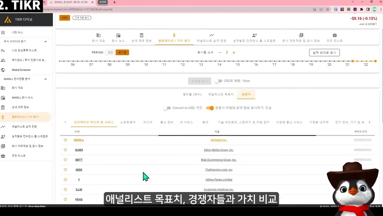383x216 pixels.
Task: Open the 애널리스트 실적 전망 top tab
Action: tap(212, 38)
